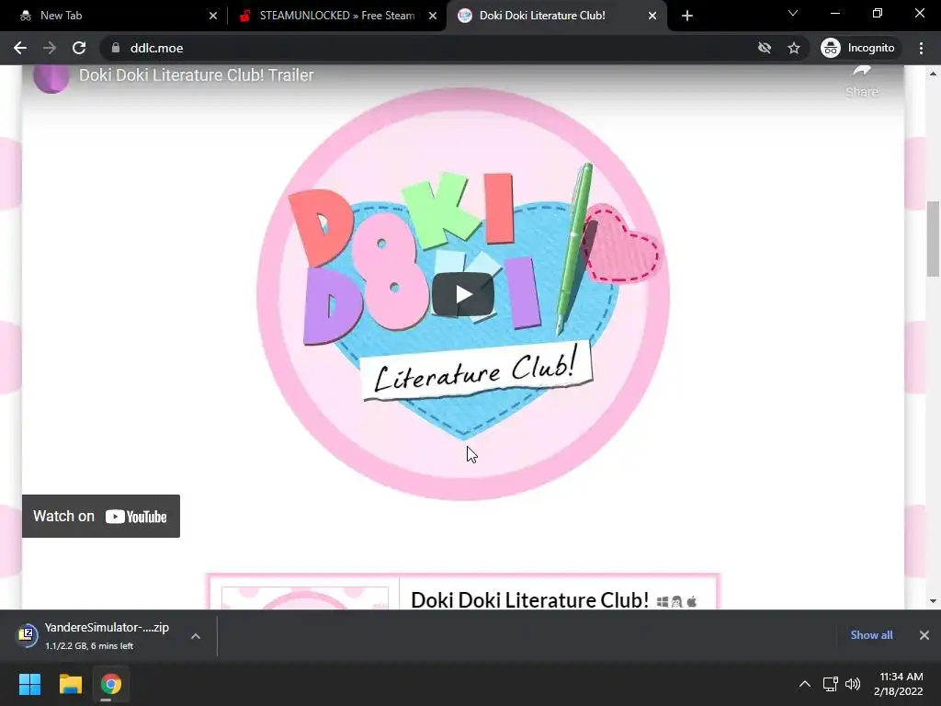Screen dimensions: 941x706
Task: Open Watch on YouTube link
Action: point(101,517)
